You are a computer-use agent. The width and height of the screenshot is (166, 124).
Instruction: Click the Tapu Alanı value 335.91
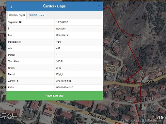(x=60, y=61)
